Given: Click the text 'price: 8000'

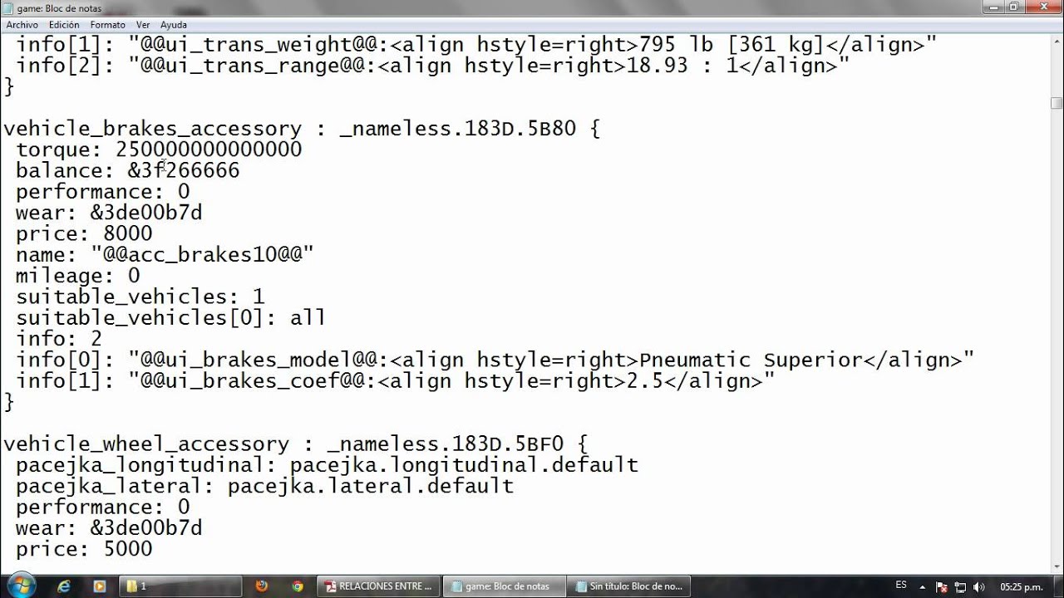Looking at the screenshot, I should click(x=84, y=233).
